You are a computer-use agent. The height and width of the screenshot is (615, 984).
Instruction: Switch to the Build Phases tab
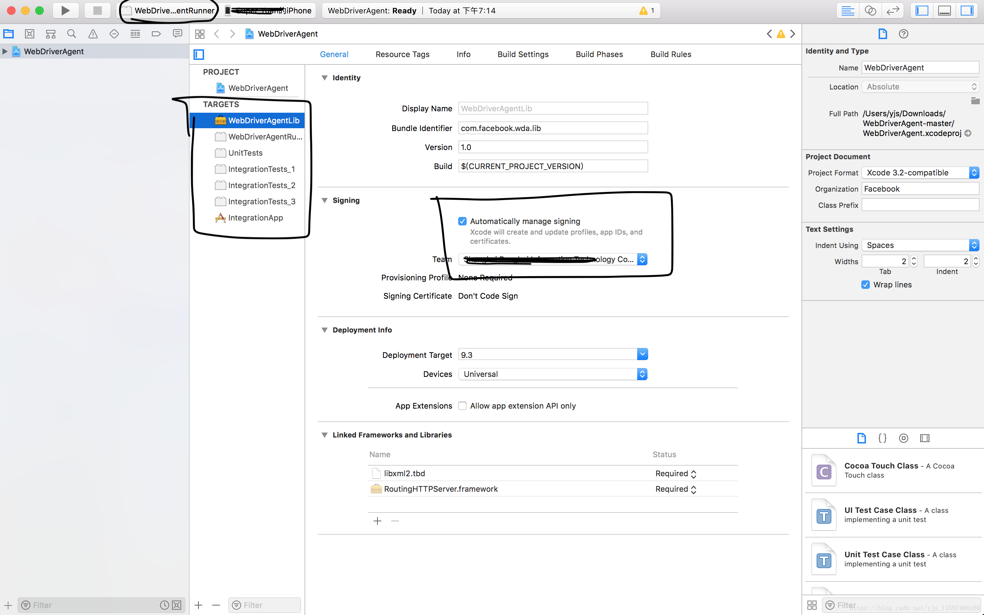(x=599, y=54)
